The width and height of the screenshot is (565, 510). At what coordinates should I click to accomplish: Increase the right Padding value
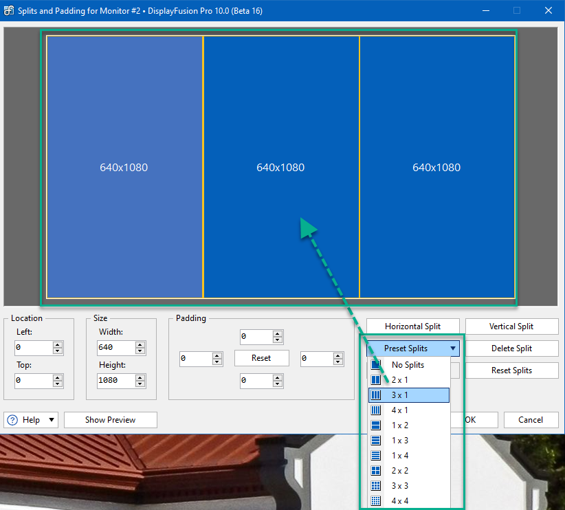(338, 356)
